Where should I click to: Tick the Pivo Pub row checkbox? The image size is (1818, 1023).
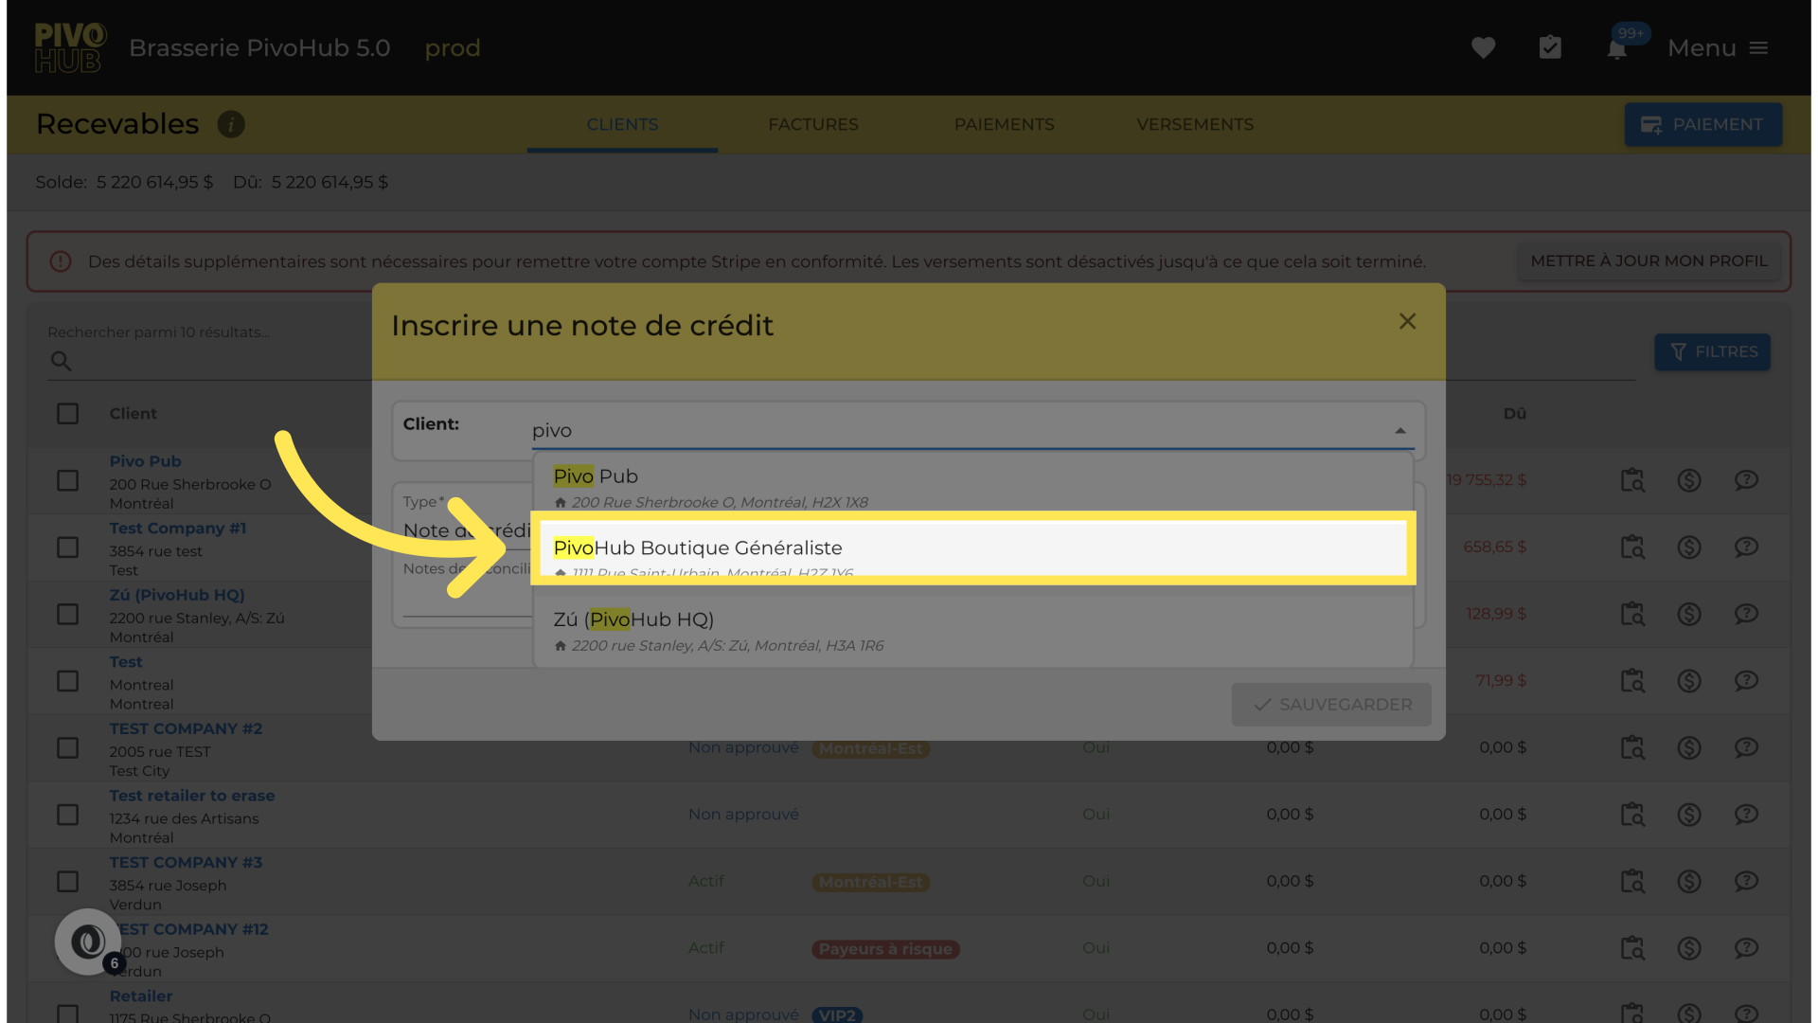68,480
